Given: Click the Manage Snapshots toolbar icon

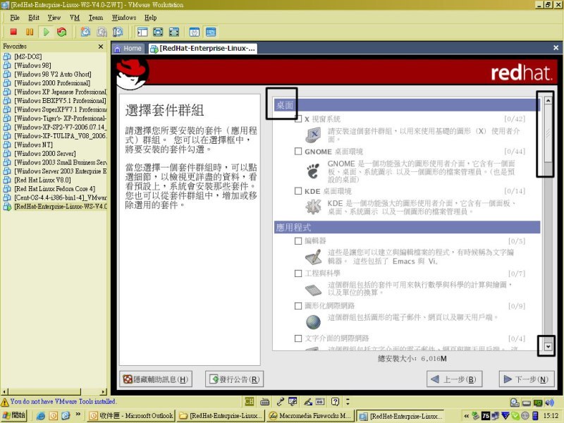Looking at the screenshot, I should 118,32.
